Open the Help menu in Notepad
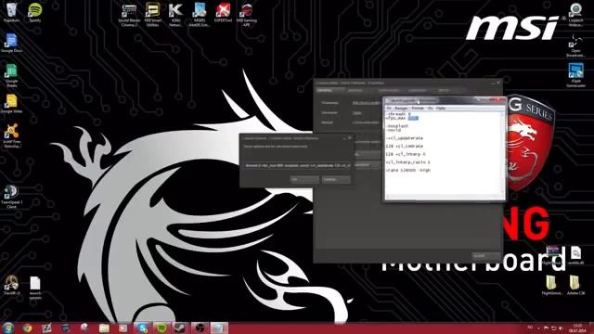The height and width of the screenshot is (334, 594). pos(440,109)
